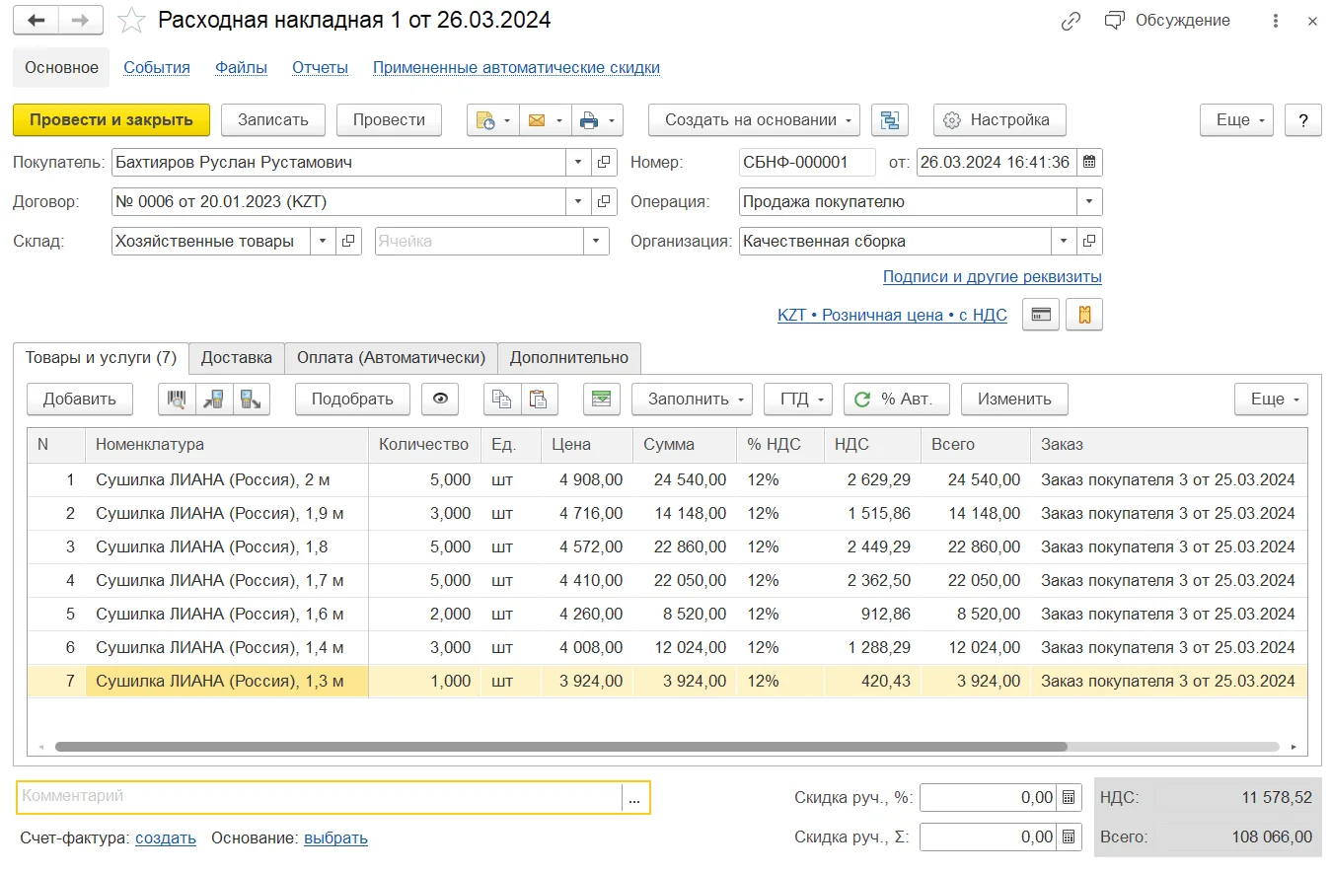Screen dimensions: 1331x873
Task: Select row Сушилка ЛИАНА (Россия), 1,6 м
Action: pyautogui.click(x=667, y=615)
